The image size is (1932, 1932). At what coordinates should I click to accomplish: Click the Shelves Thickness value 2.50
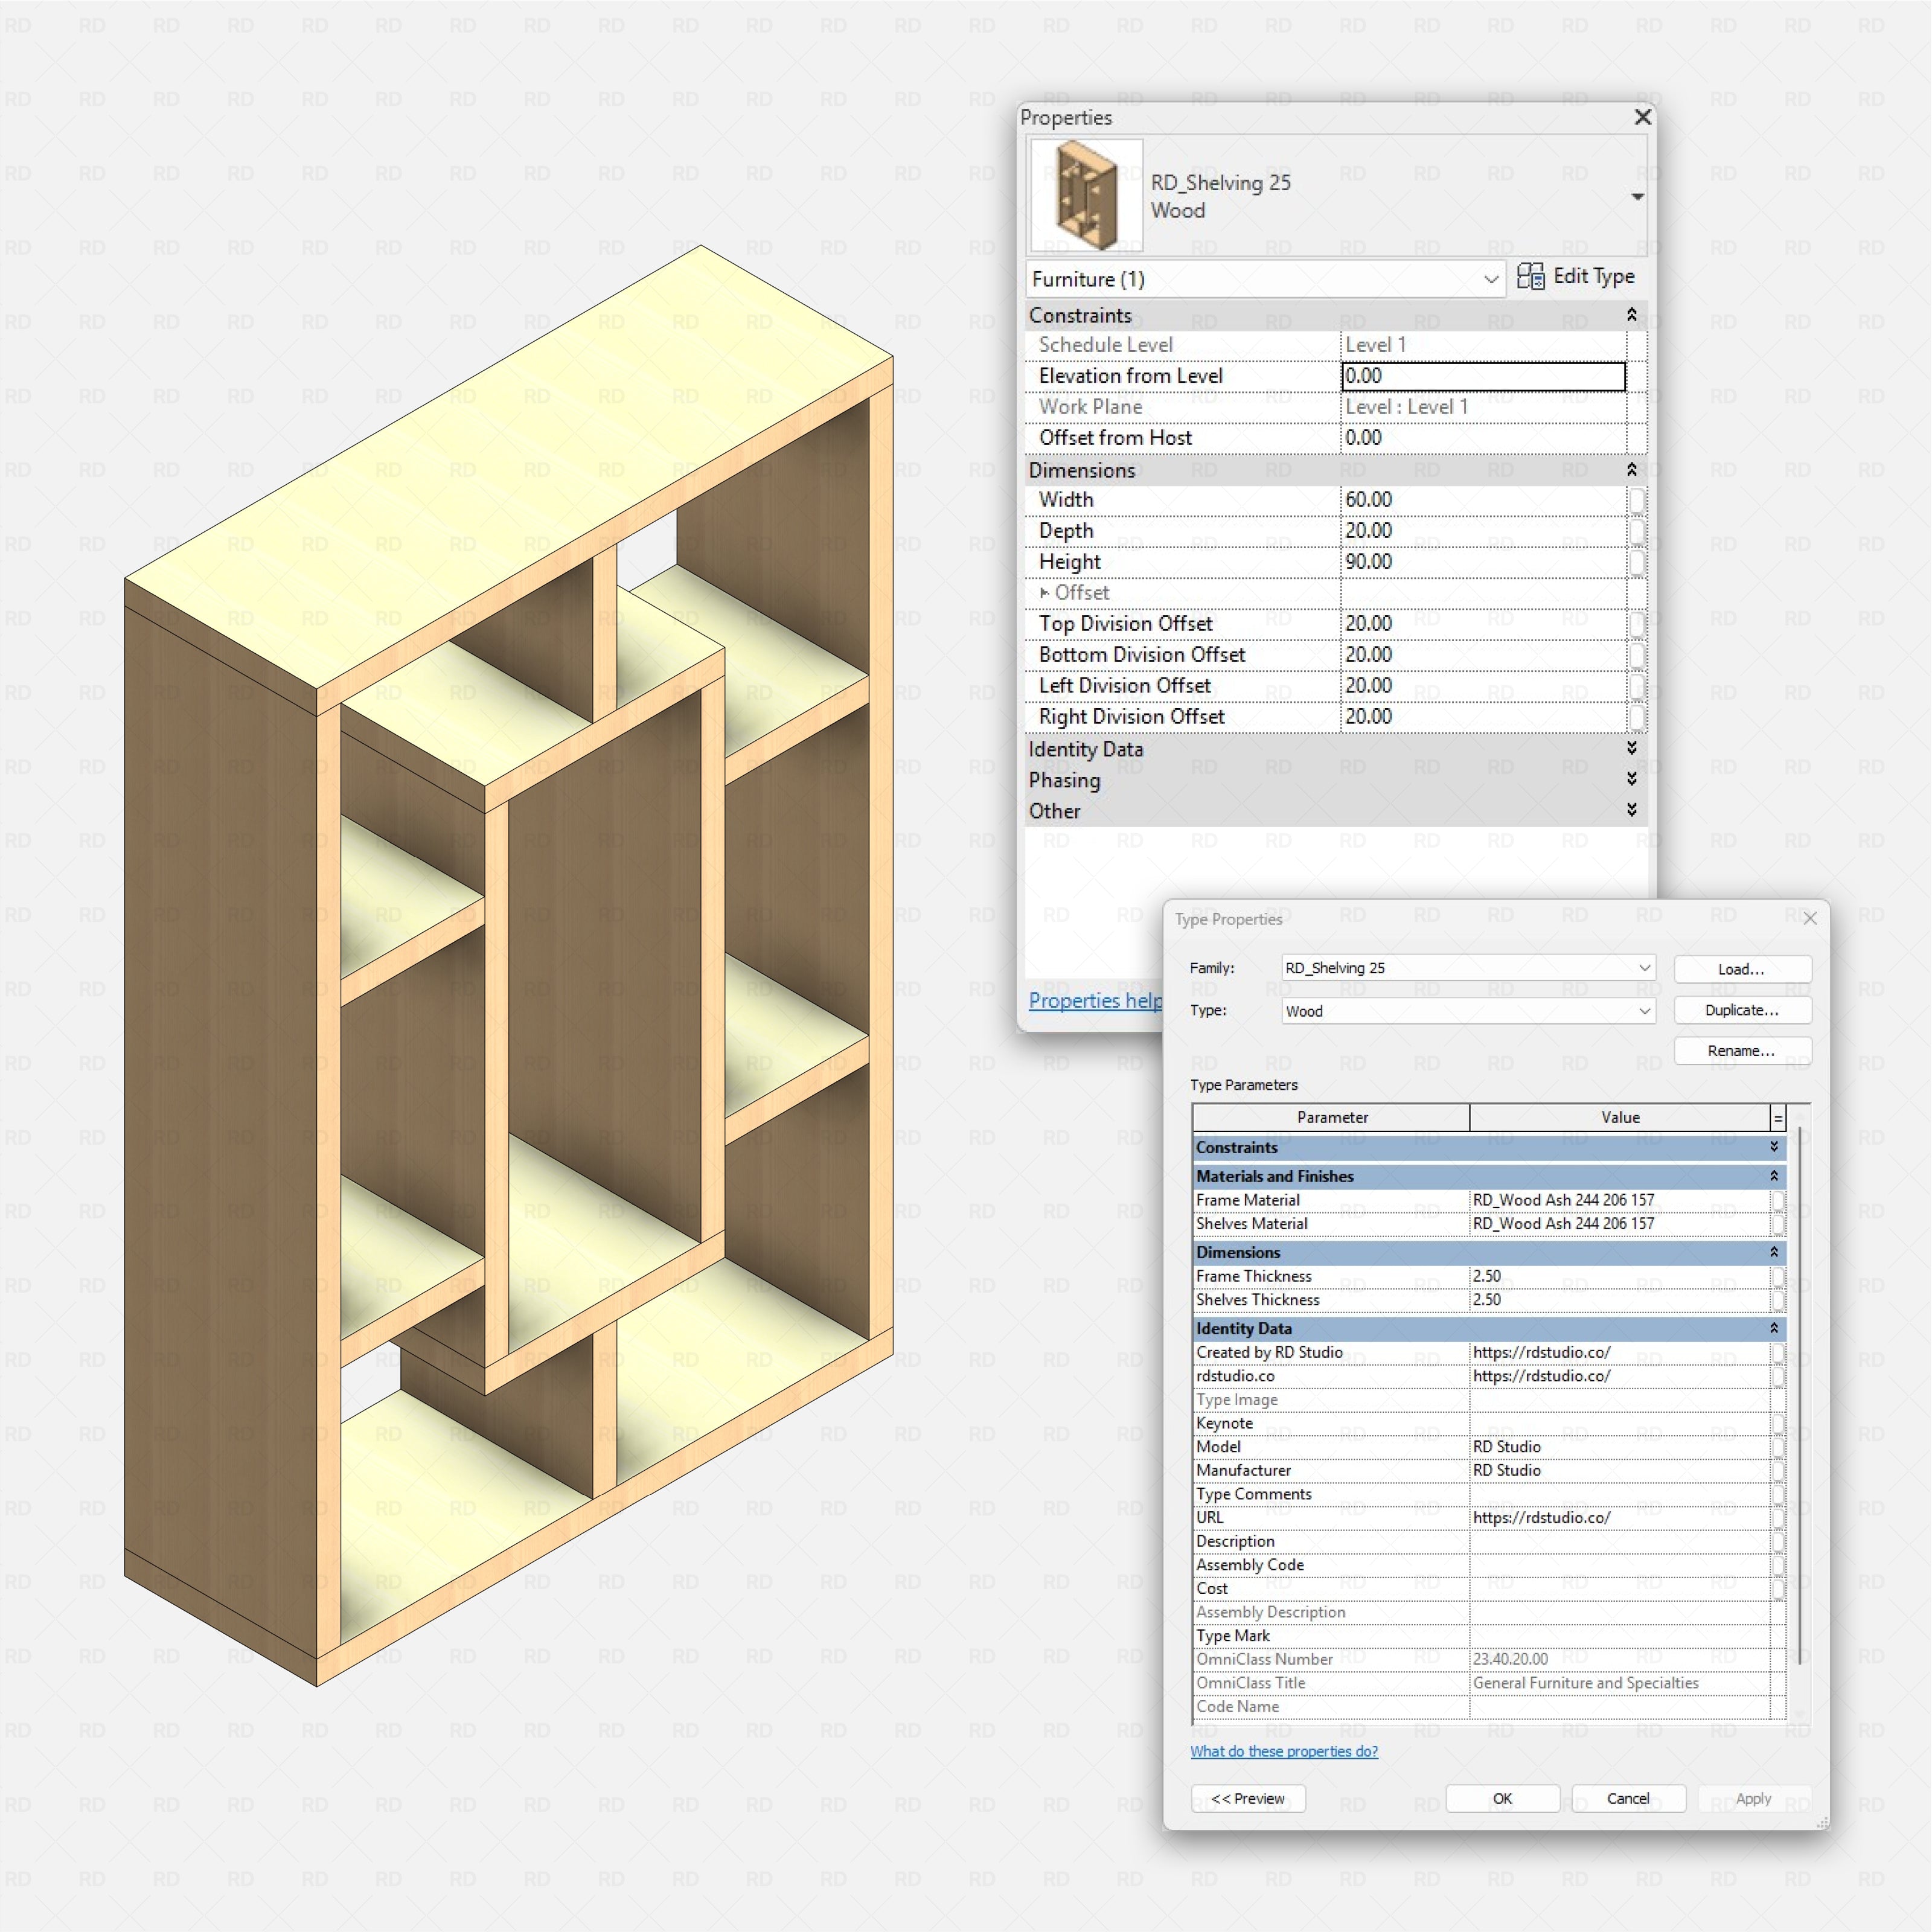[1619, 1300]
